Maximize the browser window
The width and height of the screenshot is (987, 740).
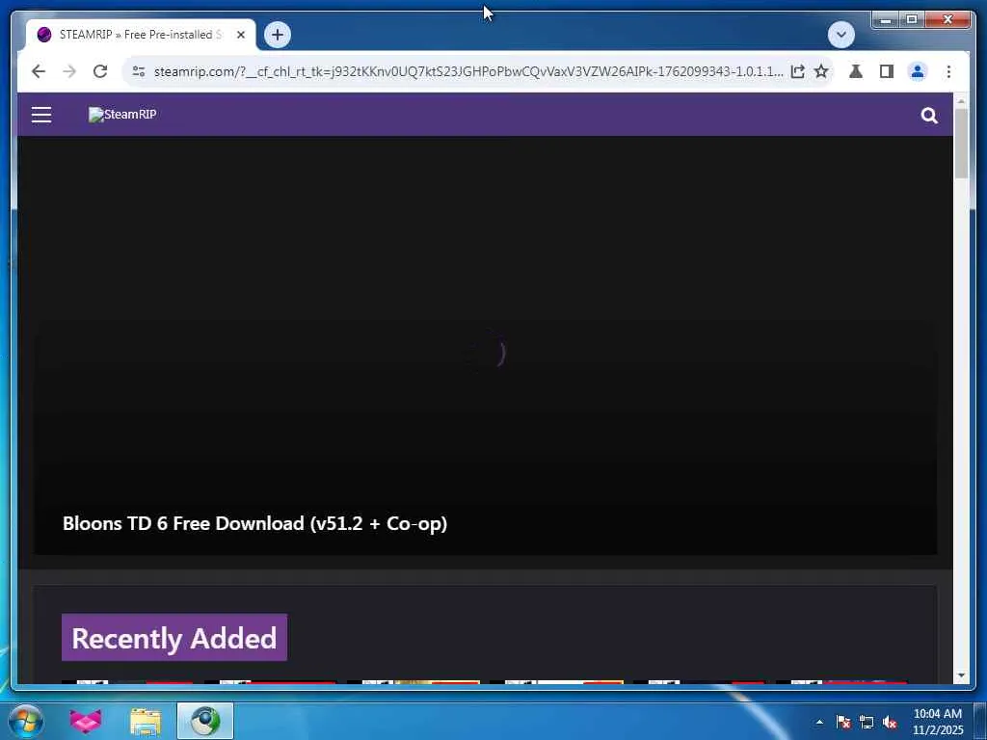[x=912, y=20]
